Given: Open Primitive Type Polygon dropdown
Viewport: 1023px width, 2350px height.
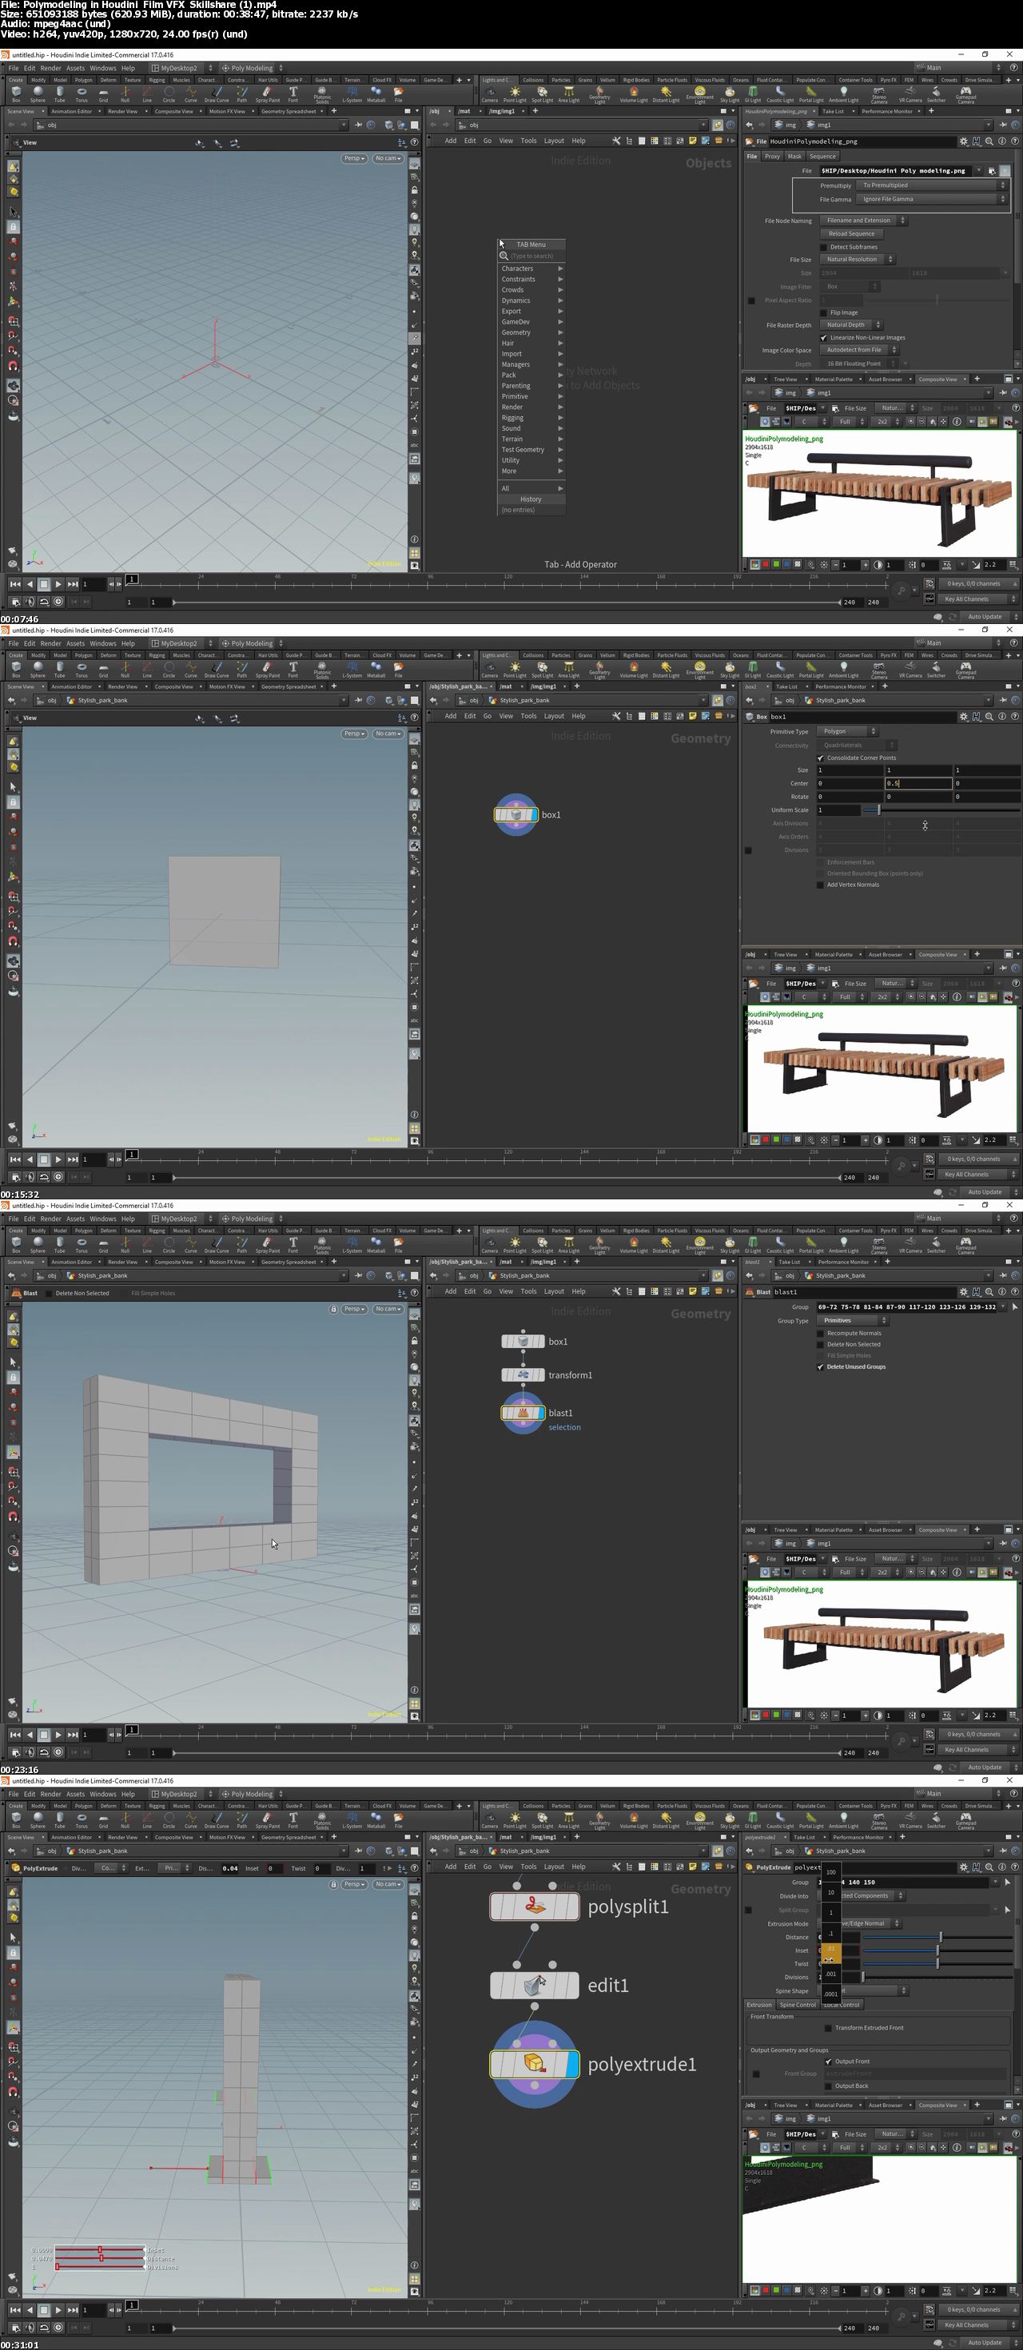Looking at the screenshot, I should pos(847,730).
